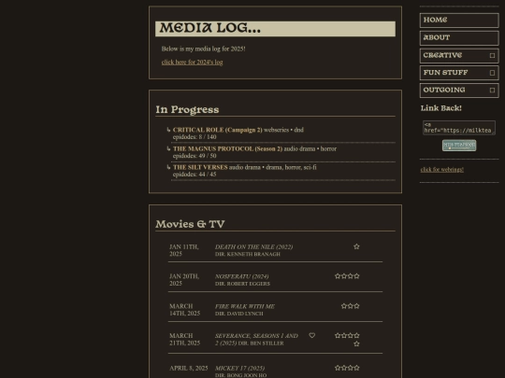Expand the Fun Stuff submenu square toggle

point(492,73)
